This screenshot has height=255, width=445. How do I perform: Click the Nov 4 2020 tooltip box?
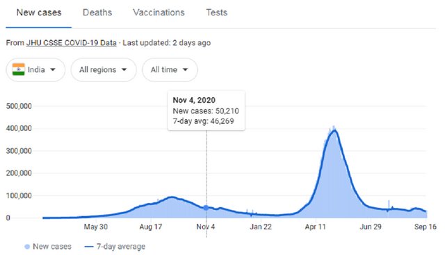pyautogui.click(x=207, y=111)
